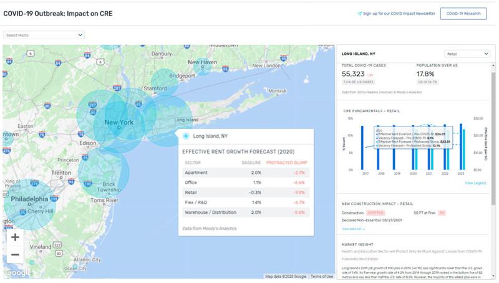Click the 17.8% population value
The height and width of the screenshot is (283, 499).
point(425,74)
